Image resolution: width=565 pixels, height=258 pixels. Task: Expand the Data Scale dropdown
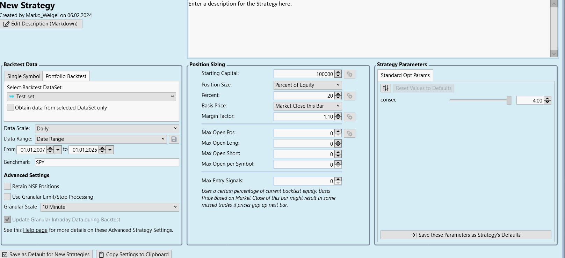click(x=107, y=129)
